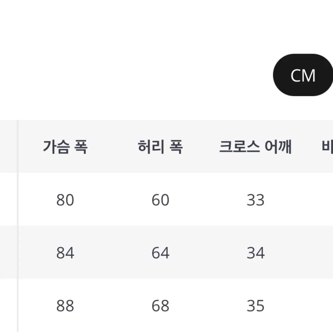Click the partially visible header after 크로스 어깨
The width and height of the screenshot is (333, 333).
point(327,147)
